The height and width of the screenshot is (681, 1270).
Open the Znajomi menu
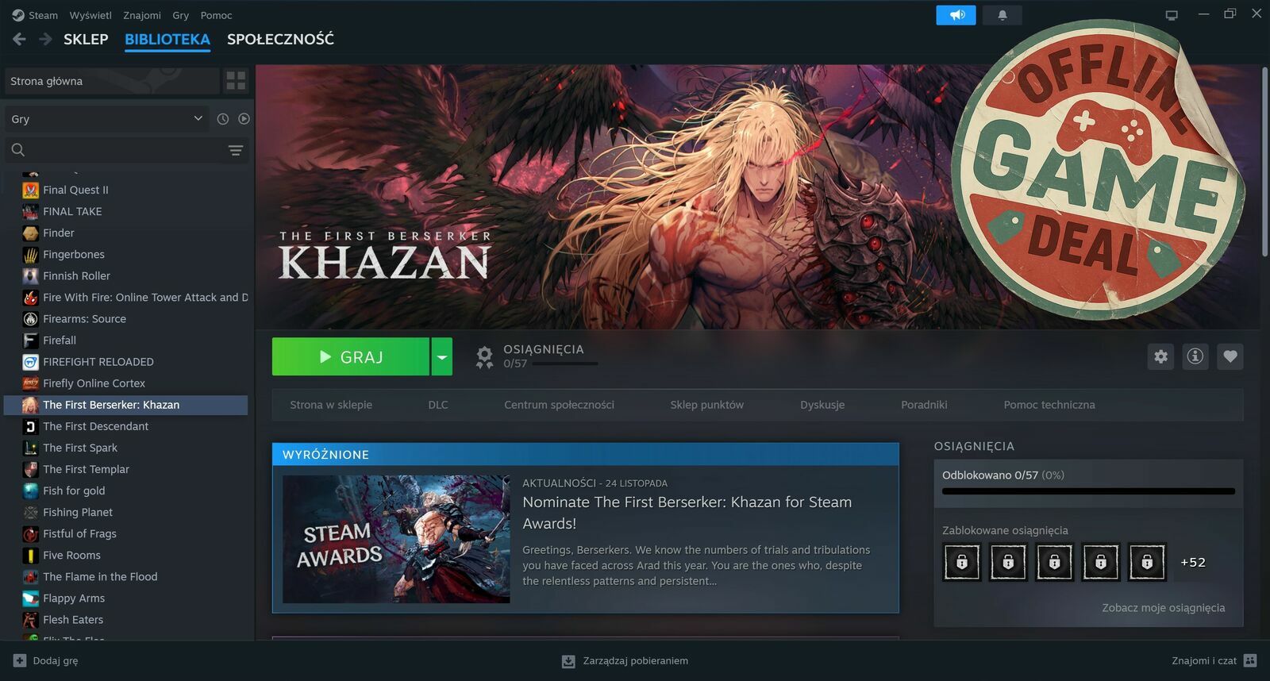141,15
